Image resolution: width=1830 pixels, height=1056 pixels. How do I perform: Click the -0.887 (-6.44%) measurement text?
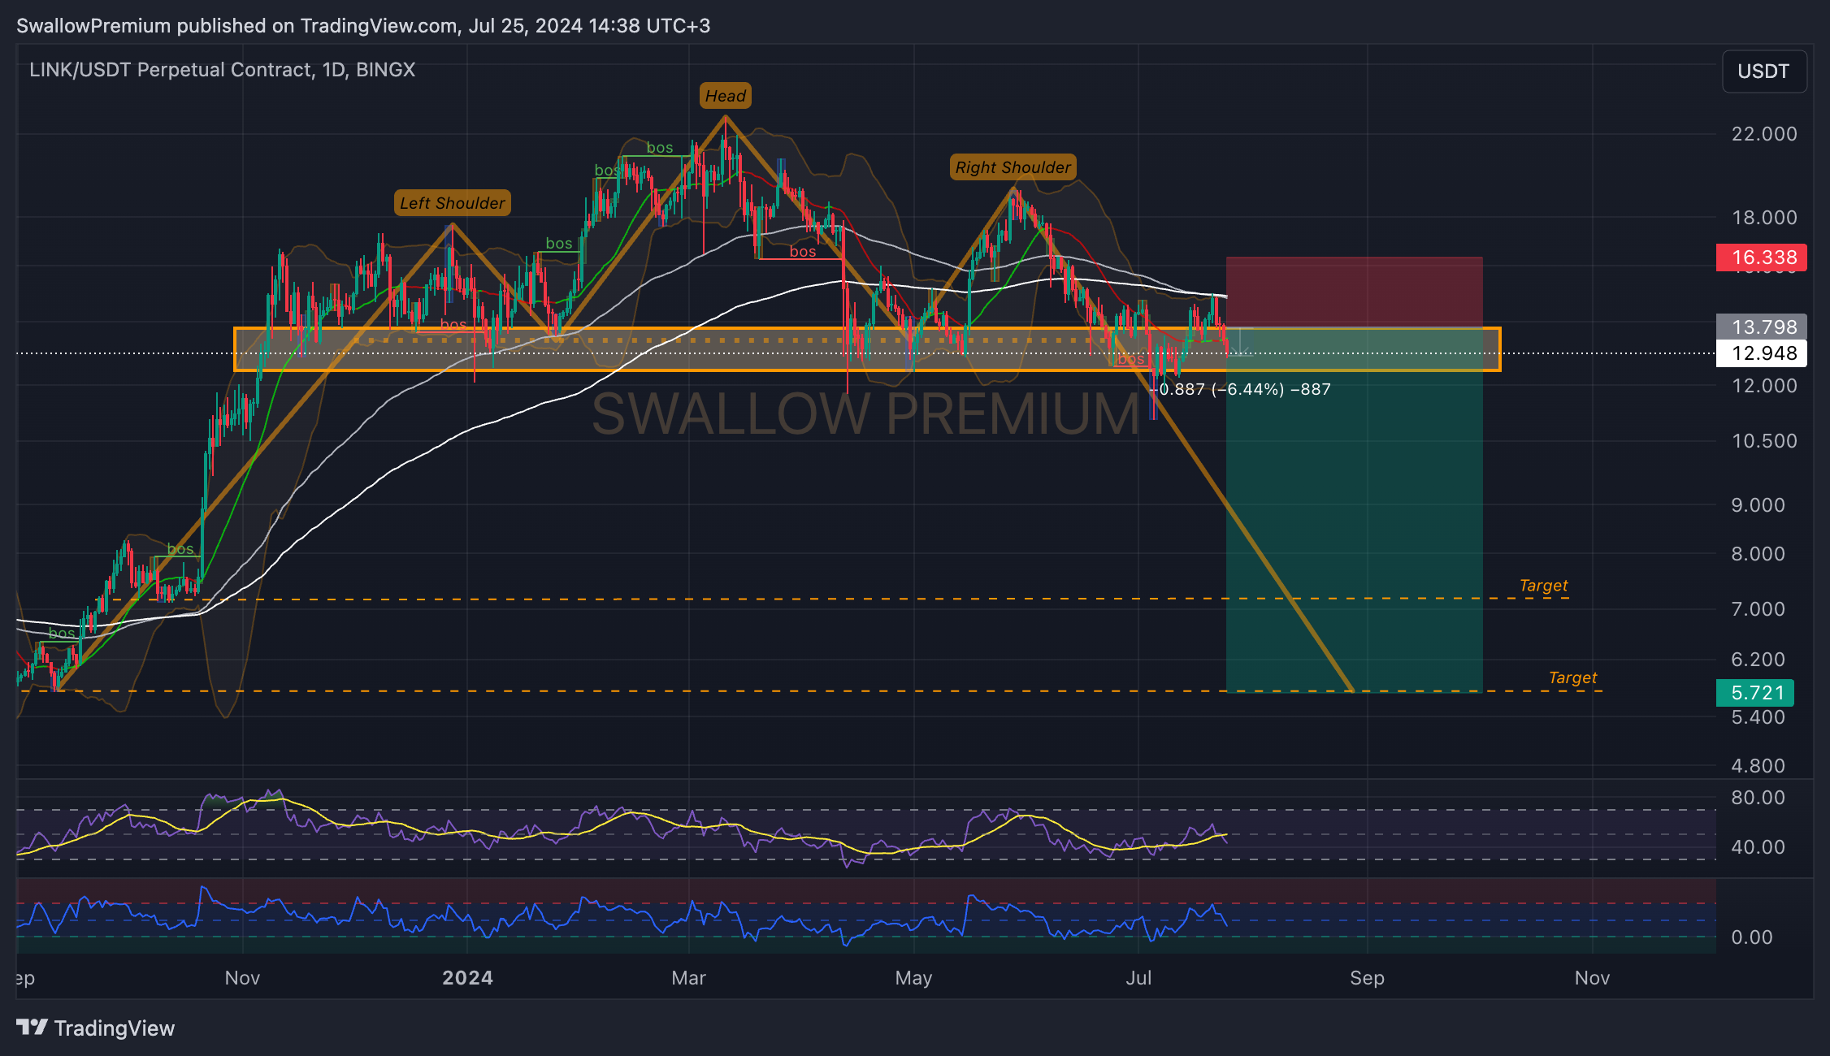click(1240, 389)
